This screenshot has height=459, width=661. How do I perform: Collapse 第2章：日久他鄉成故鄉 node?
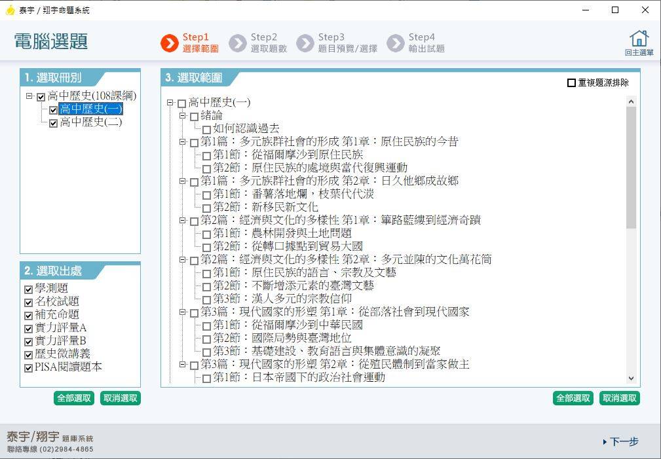tap(182, 181)
